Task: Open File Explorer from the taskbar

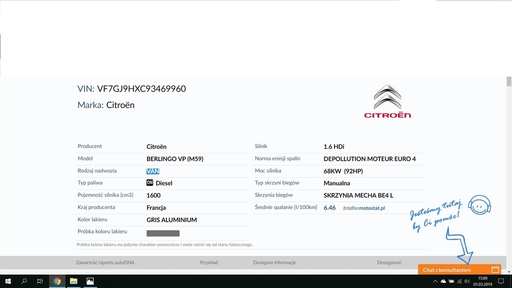Action: [x=73, y=281]
